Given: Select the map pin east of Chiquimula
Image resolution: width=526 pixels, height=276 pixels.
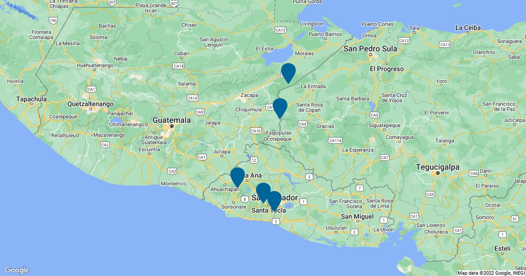Looking at the screenshot, I should [280, 107].
